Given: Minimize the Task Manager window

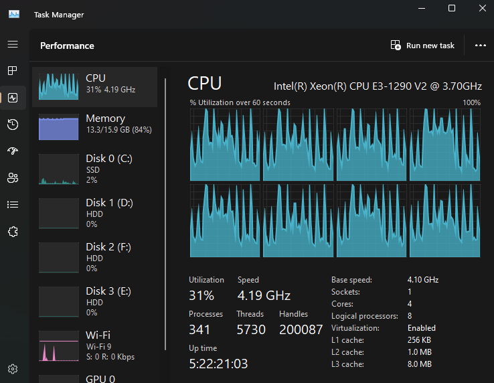Looking at the screenshot, I should click(x=422, y=8).
